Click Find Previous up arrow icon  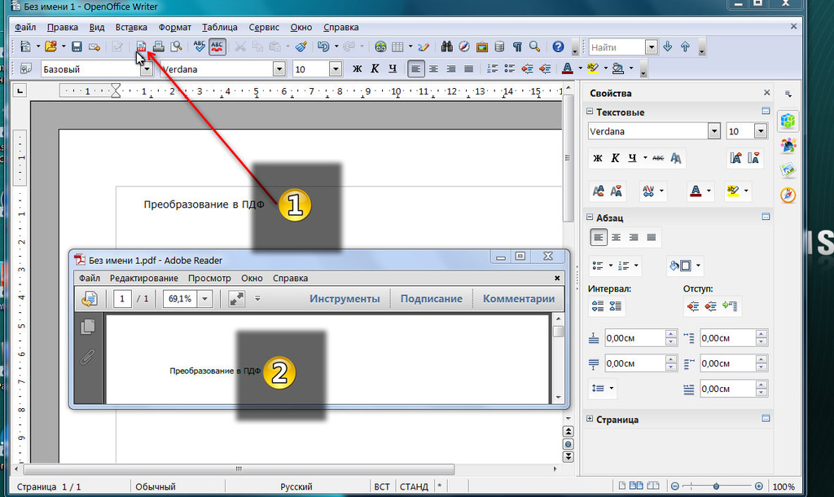685,46
